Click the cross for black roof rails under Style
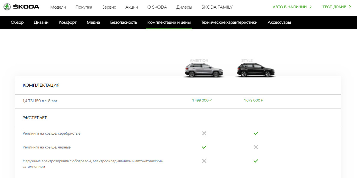 point(256,147)
